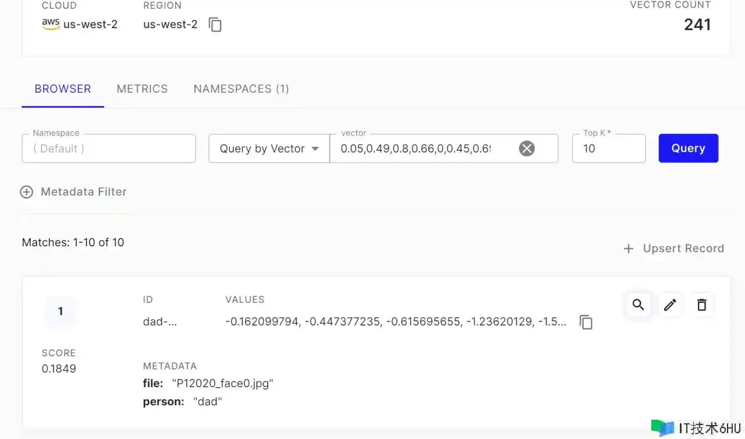The image size is (745, 439).
Task: Focus the Namespace input field
Action: pos(109,148)
